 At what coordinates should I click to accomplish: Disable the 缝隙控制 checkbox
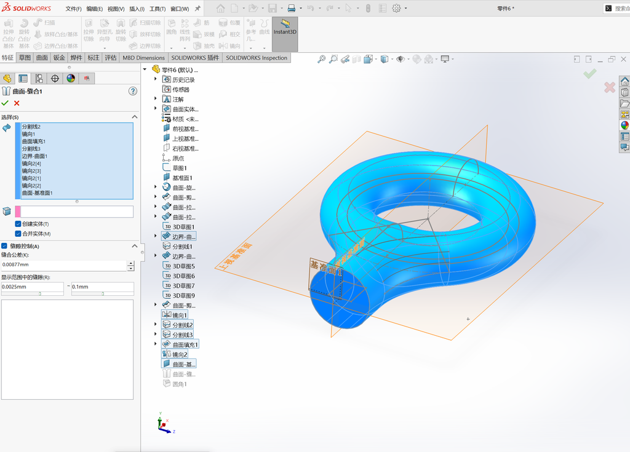(4, 246)
